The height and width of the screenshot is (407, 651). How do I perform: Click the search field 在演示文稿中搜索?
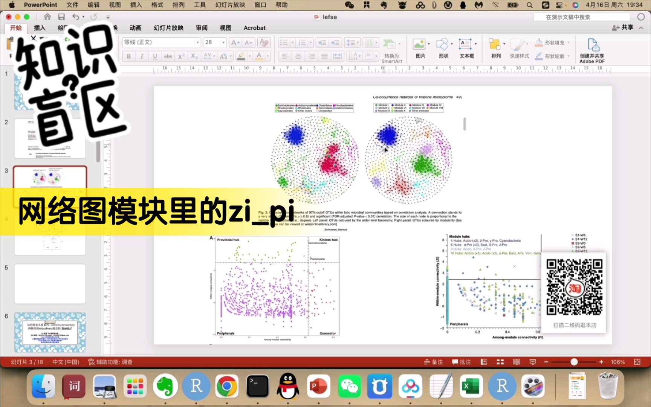pyautogui.click(x=582, y=17)
